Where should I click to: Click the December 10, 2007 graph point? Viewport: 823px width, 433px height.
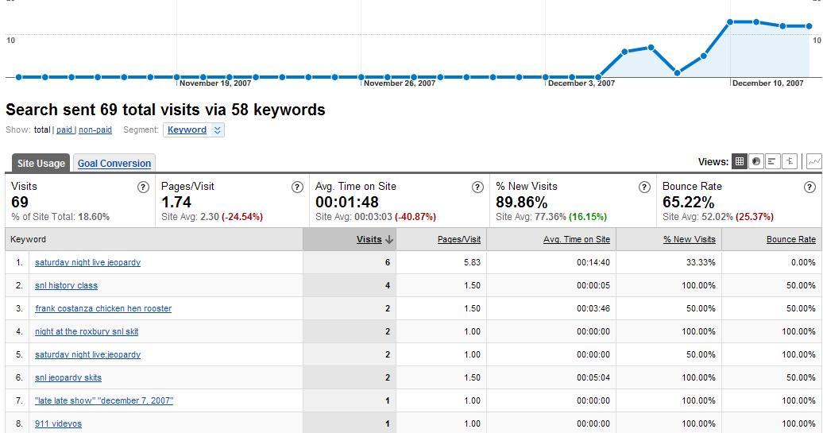coord(730,22)
